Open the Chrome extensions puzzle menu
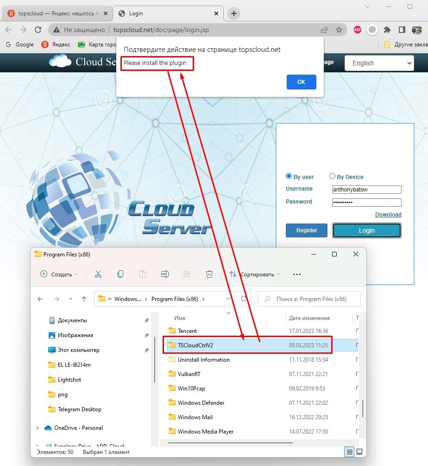The width and height of the screenshot is (428, 466). (x=387, y=30)
